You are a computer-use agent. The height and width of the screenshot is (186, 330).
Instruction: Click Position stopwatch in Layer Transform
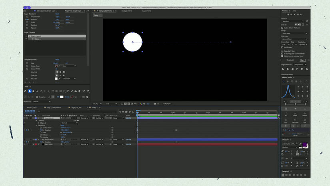pyautogui.click(x=27, y=19)
